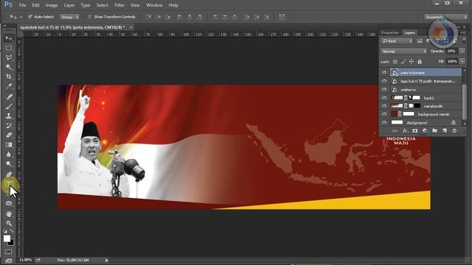Click the Add layer mask icon
This screenshot has width=472, height=265.
coord(415,131)
